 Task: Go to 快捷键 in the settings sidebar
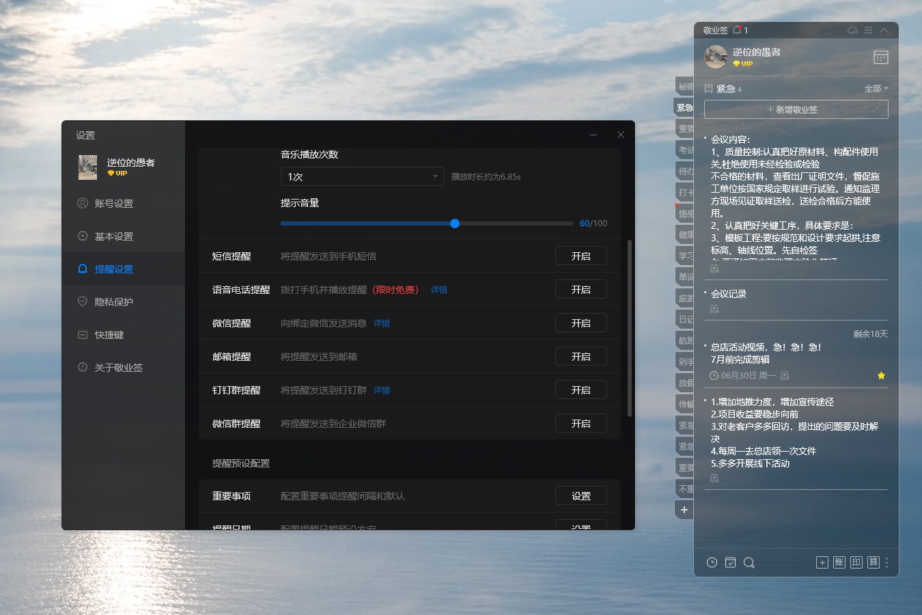(x=123, y=335)
